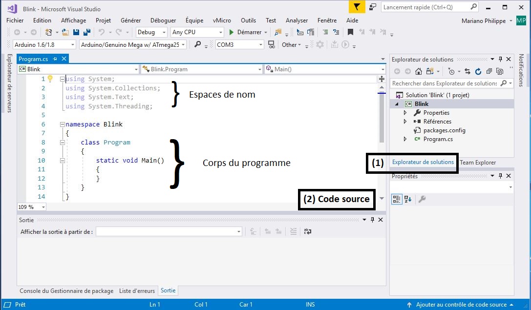Open the Déboguer menu
This screenshot has width=531, height=310.
(x=163, y=21)
